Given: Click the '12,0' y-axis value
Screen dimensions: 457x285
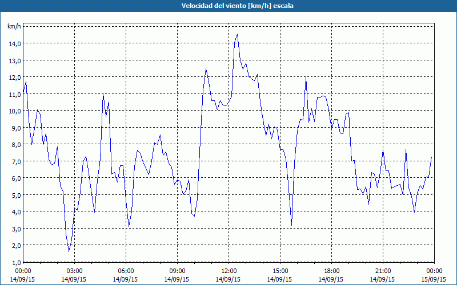Looking at the screenshot, I should point(15,78).
